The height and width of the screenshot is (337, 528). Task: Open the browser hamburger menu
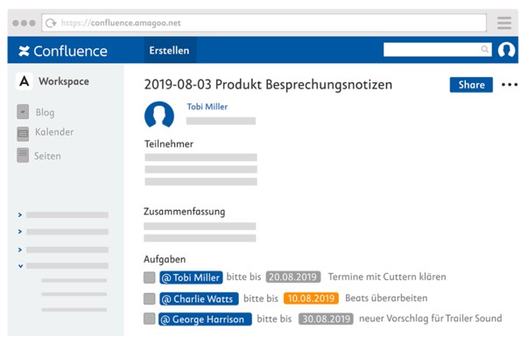pos(504,23)
